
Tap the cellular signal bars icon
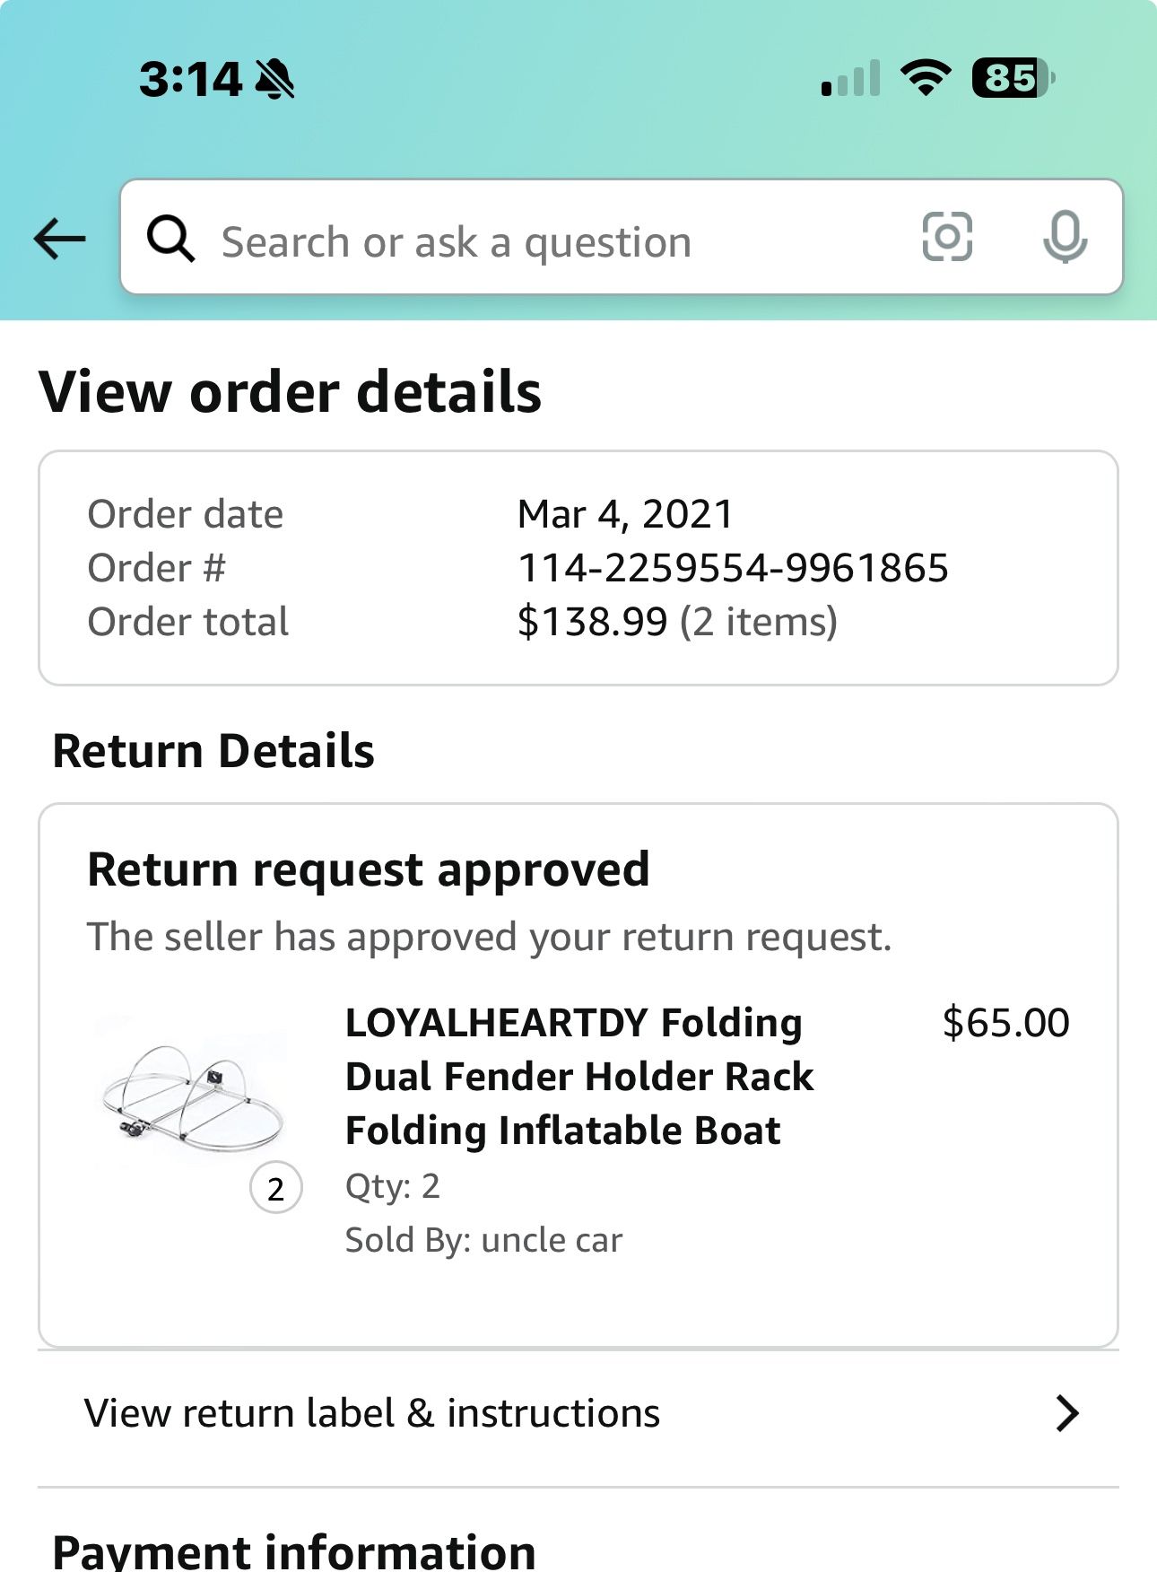click(x=850, y=79)
